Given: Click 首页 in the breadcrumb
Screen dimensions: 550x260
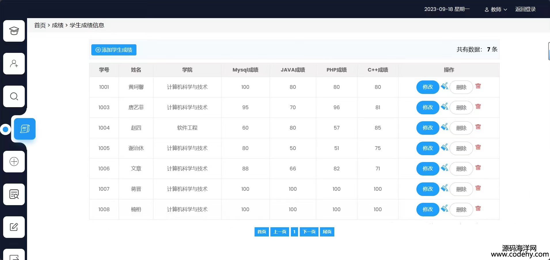Looking at the screenshot, I should click(40, 25).
